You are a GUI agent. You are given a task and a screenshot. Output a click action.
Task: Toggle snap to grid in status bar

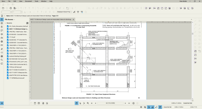[145, 107]
